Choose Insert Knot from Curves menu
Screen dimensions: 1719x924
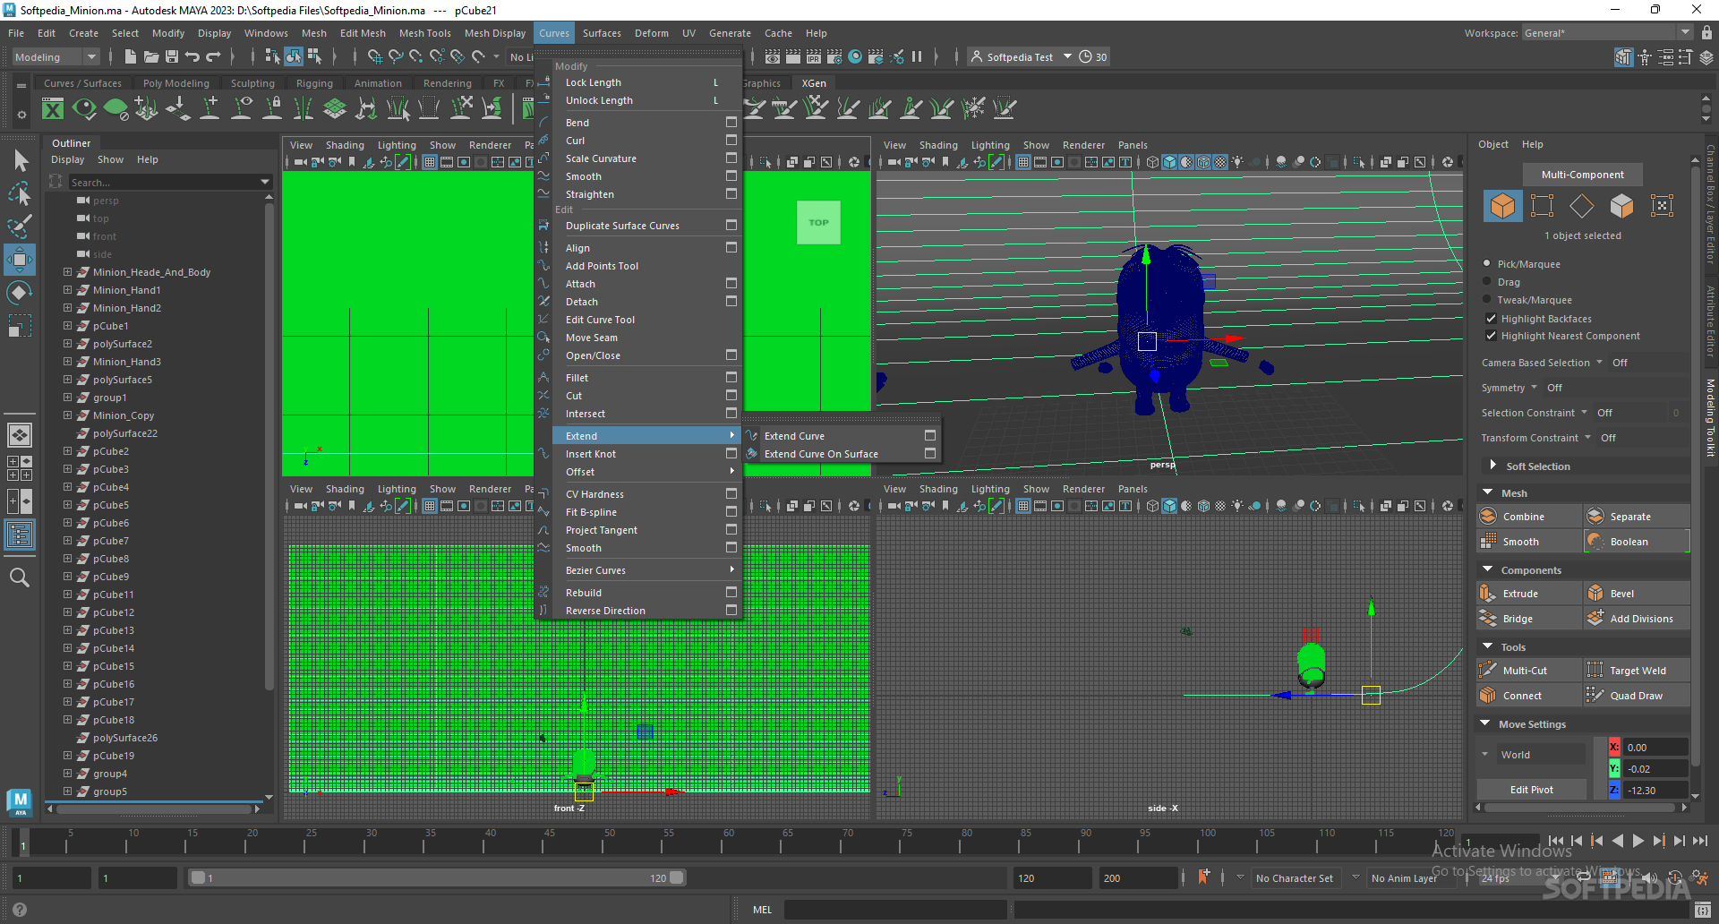(591, 454)
